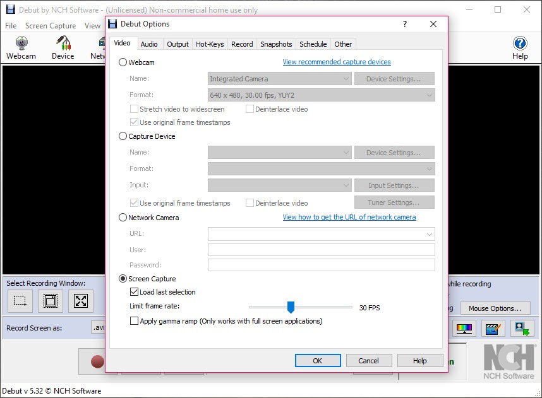Click the dialog's question mark help icon

click(x=405, y=24)
